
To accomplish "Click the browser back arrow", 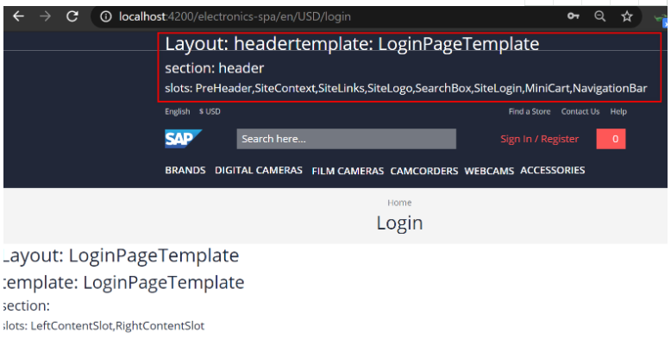I will coord(18,16).
